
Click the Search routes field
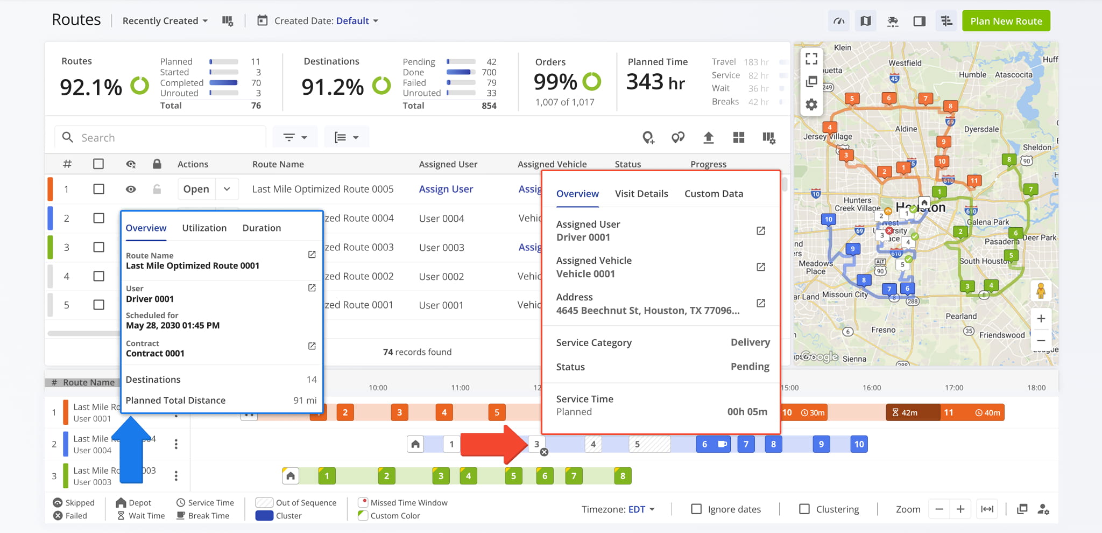160,137
